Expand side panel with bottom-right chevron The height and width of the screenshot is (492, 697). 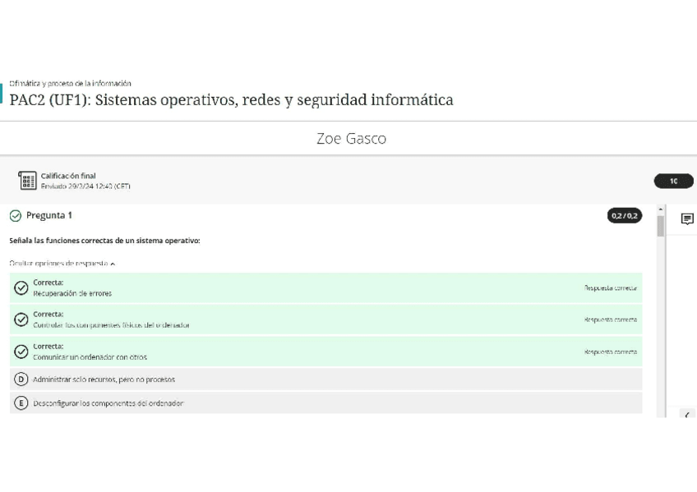687,415
